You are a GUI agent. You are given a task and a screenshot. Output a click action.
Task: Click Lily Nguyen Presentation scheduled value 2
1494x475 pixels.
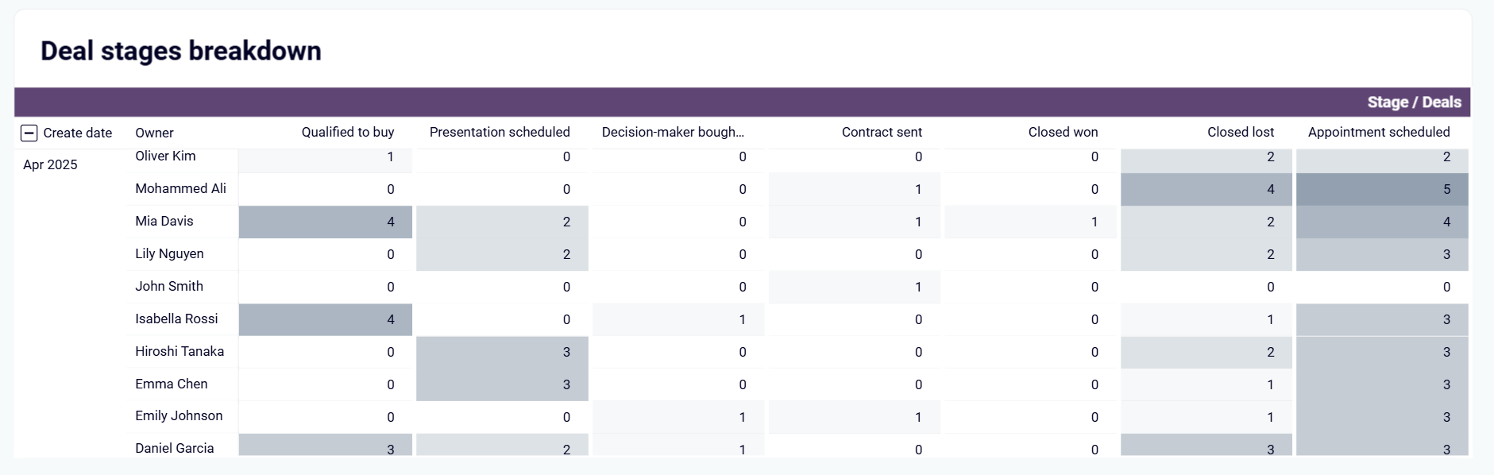click(502, 254)
